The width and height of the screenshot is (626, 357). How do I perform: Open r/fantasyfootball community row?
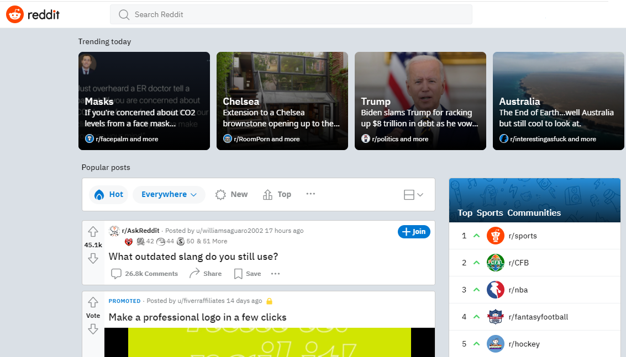click(x=535, y=317)
